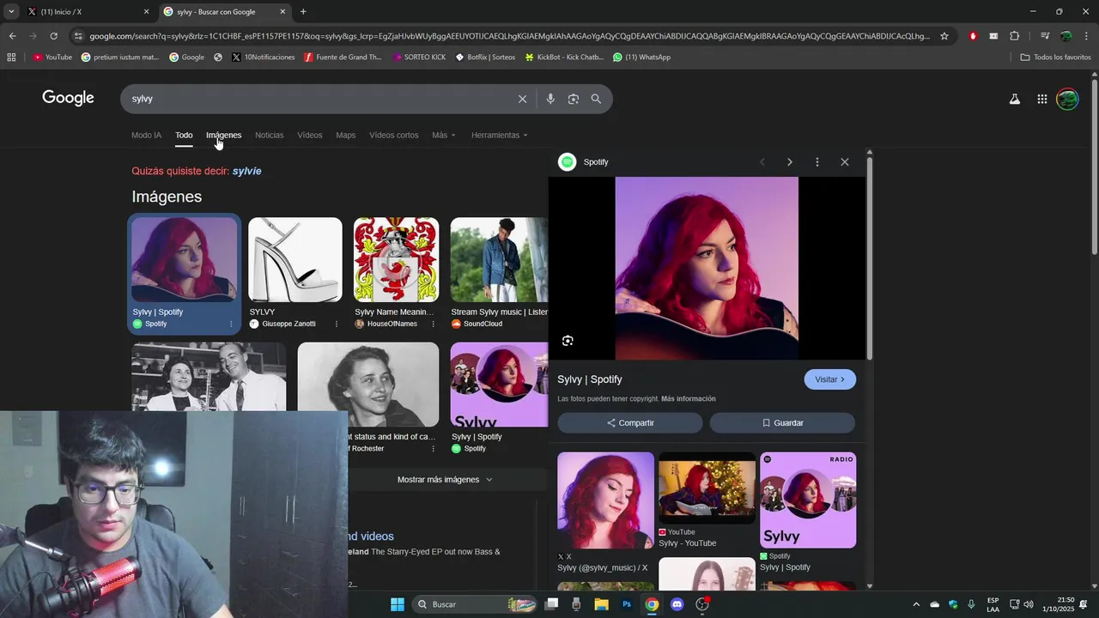Screen dimensions: 1099x618
Task: Switch to the Inicio / X browser tab
Action: (x=88, y=12)
